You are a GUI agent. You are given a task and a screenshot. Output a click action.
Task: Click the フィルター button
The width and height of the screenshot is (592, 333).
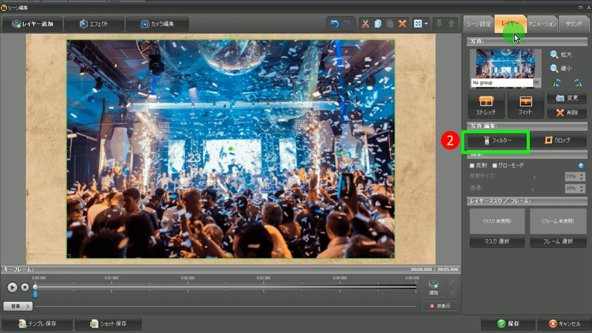pyautogui.click(x=498, y=141)
